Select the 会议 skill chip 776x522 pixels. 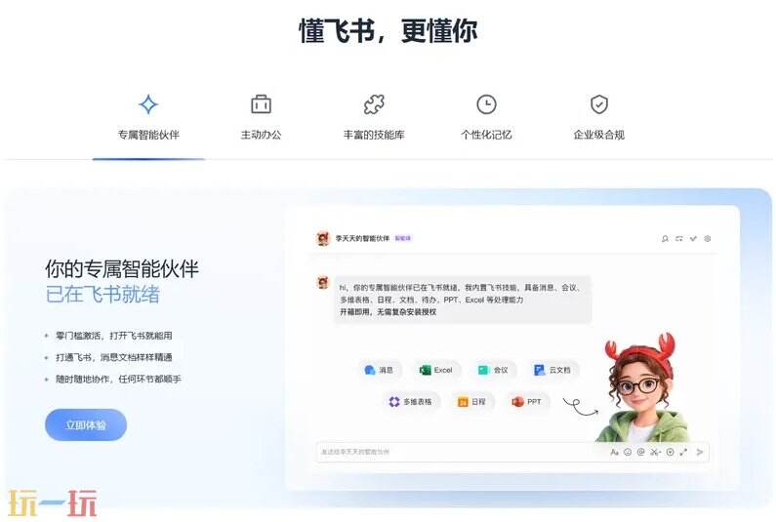coord(493,370)
